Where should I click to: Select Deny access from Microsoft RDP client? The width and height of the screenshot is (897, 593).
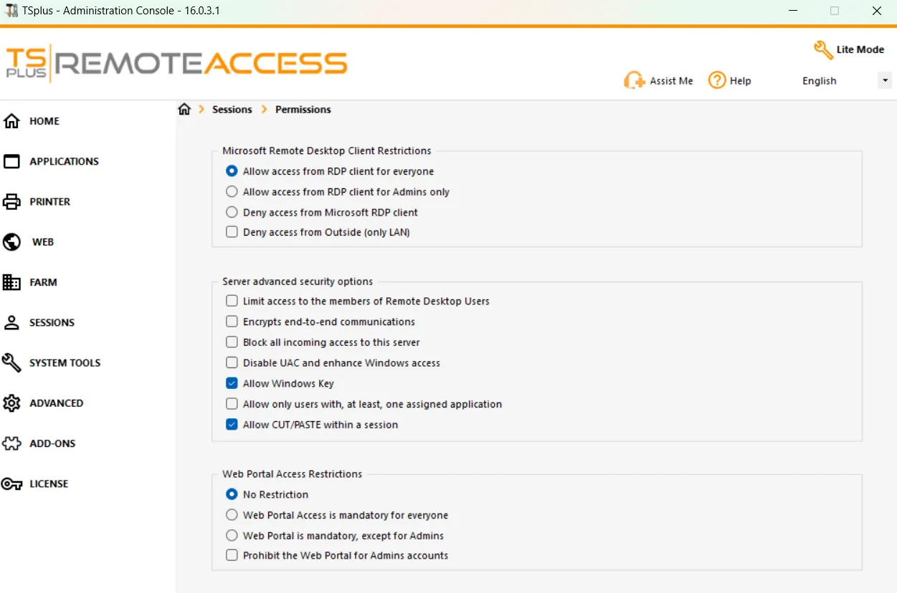(232, 212)
